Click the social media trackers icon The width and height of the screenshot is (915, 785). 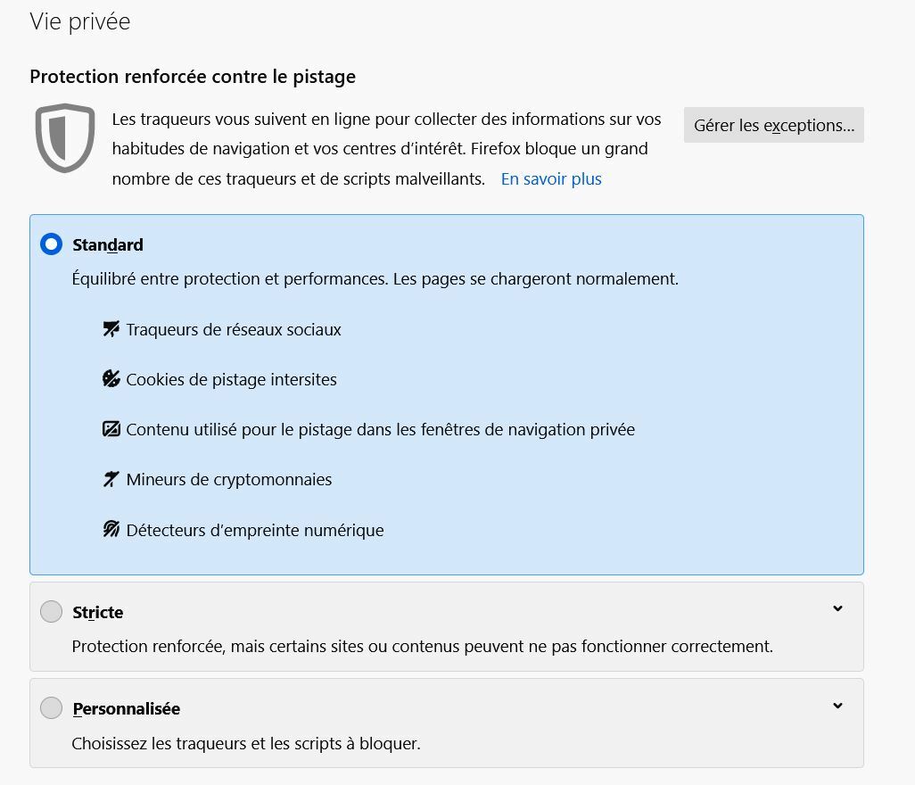(x=111, y=329)
